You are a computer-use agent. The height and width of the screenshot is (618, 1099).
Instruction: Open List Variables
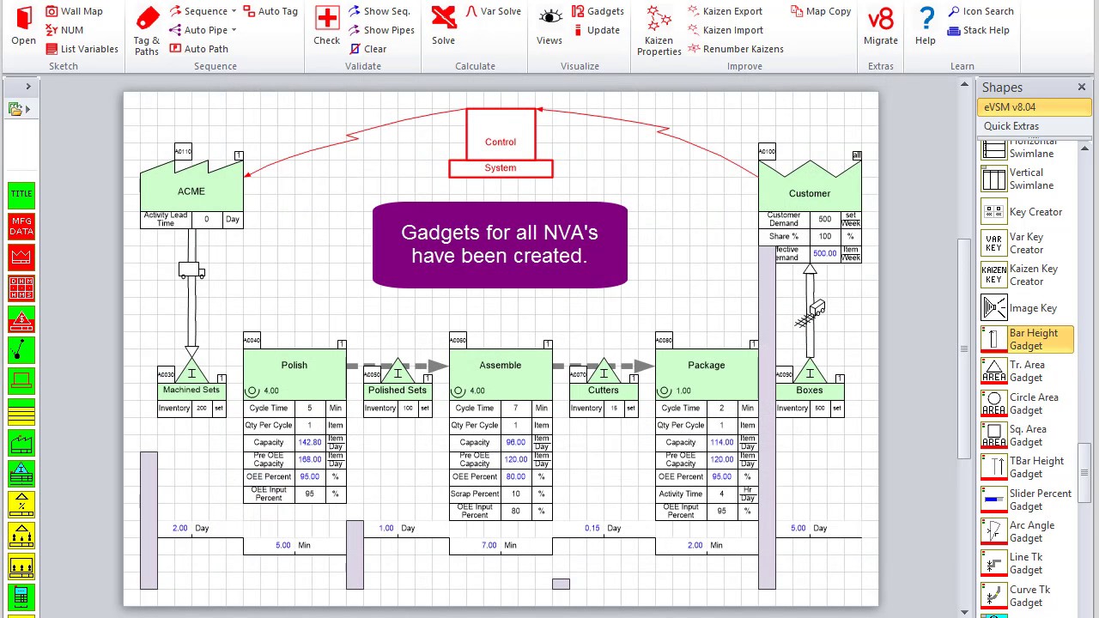coord(82,49)
